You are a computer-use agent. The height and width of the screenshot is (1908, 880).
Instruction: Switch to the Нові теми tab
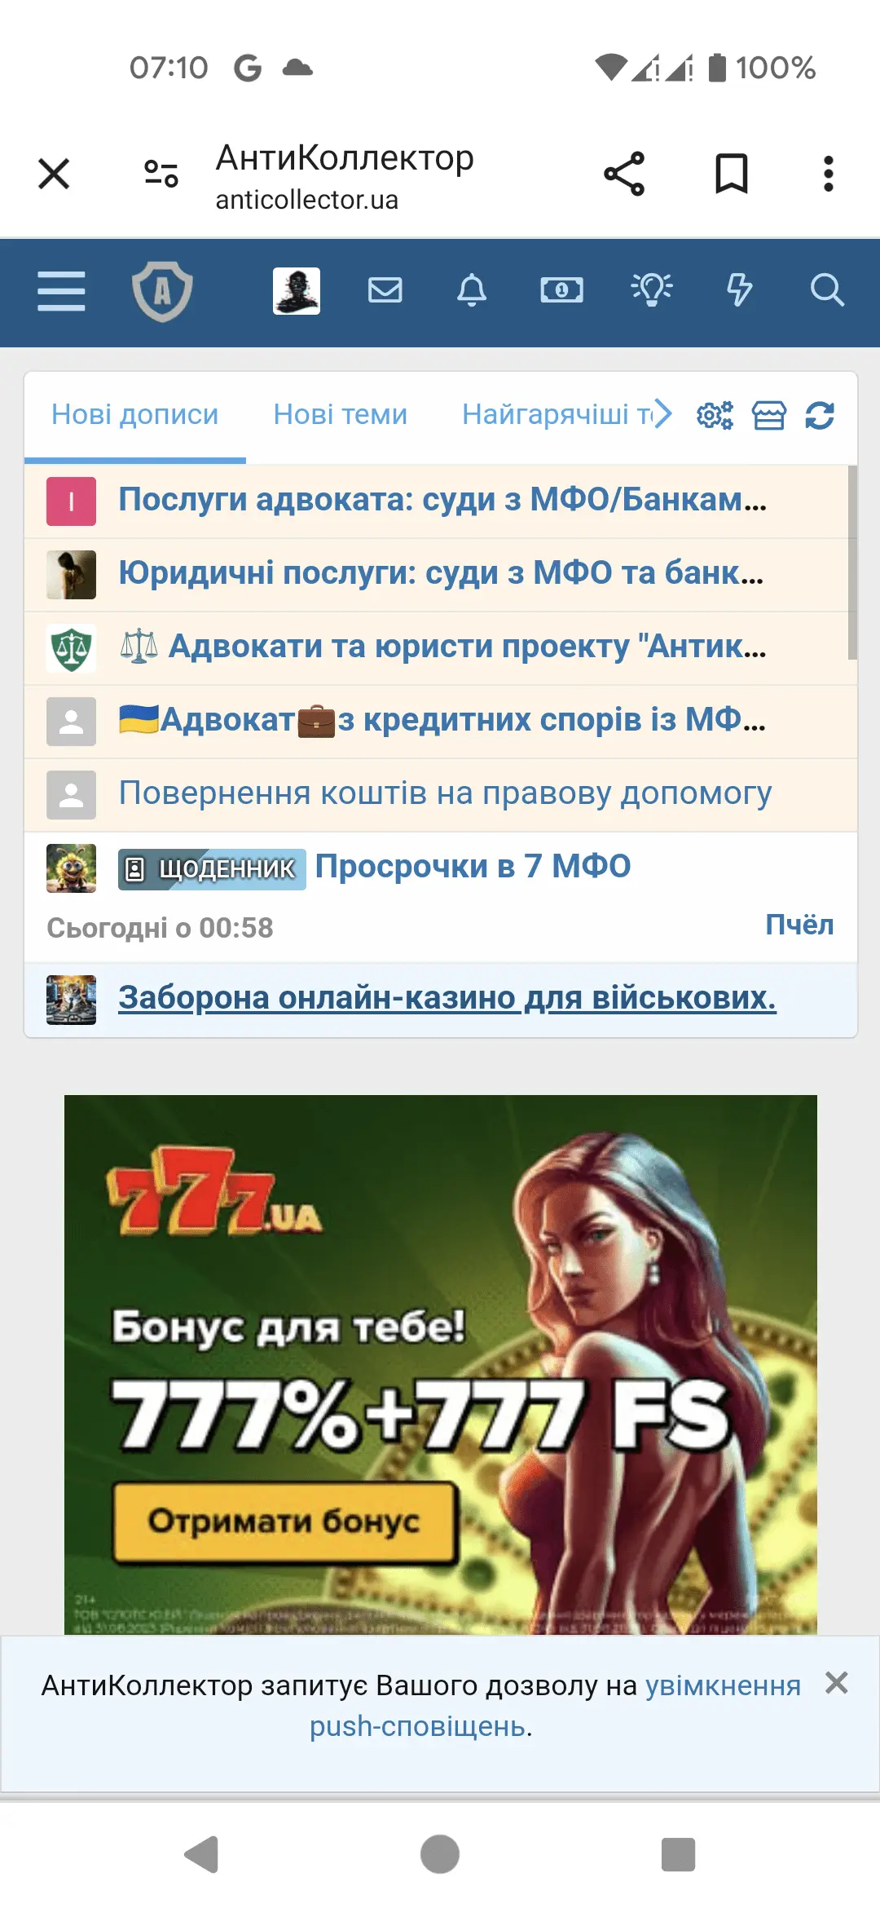[341, 414]
